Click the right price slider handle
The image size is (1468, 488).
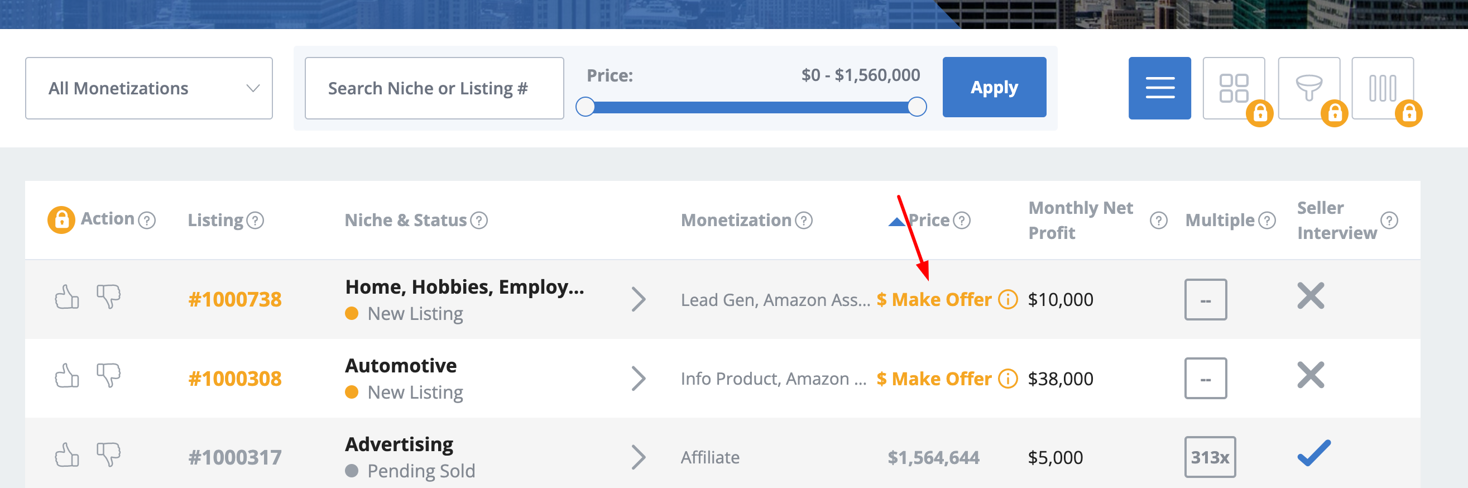(917, 107)
